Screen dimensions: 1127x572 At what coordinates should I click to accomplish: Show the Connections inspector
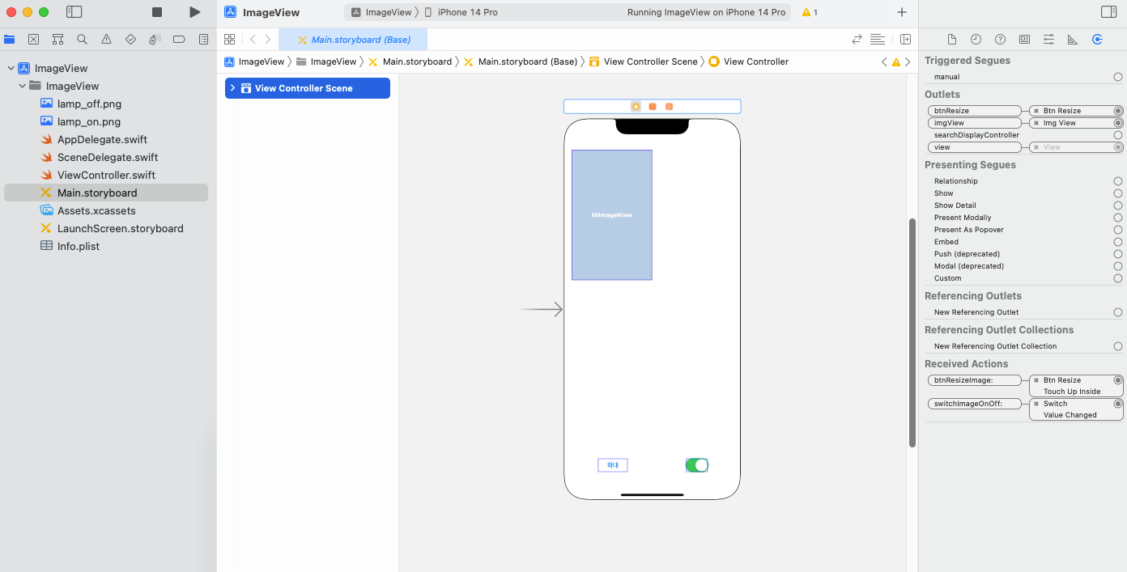click(x=1097, y=39)
